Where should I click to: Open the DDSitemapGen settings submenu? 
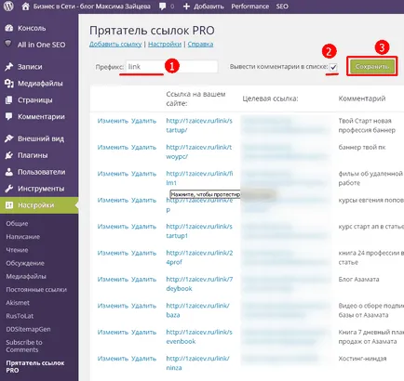pos(28,329)
